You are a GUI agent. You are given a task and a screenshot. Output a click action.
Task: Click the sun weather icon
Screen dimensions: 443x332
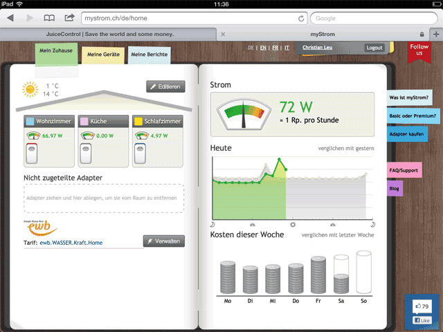tap(30, 89)
